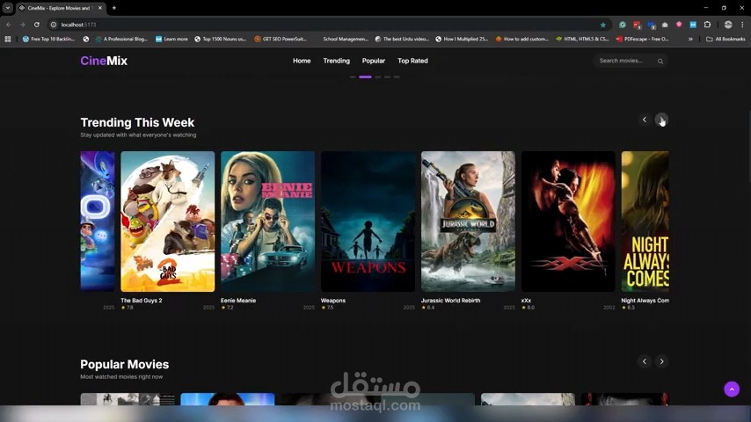Screen dimensions: 751x422
Task: Click 'Jurassic World Rebirth' title text
Action: coord(451,301)
